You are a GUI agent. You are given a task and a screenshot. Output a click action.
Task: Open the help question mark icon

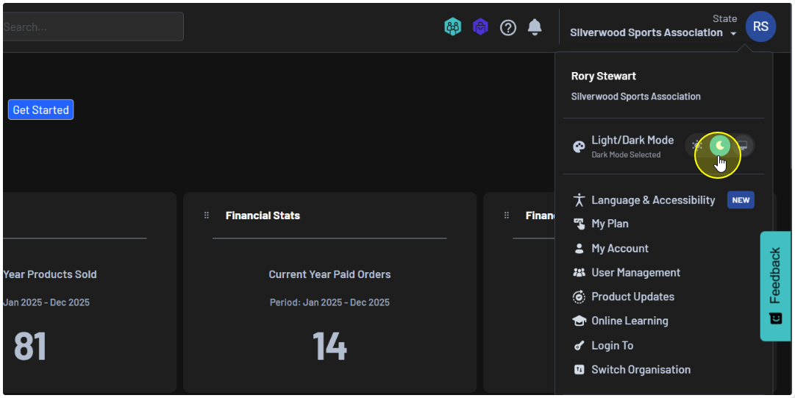508,27
